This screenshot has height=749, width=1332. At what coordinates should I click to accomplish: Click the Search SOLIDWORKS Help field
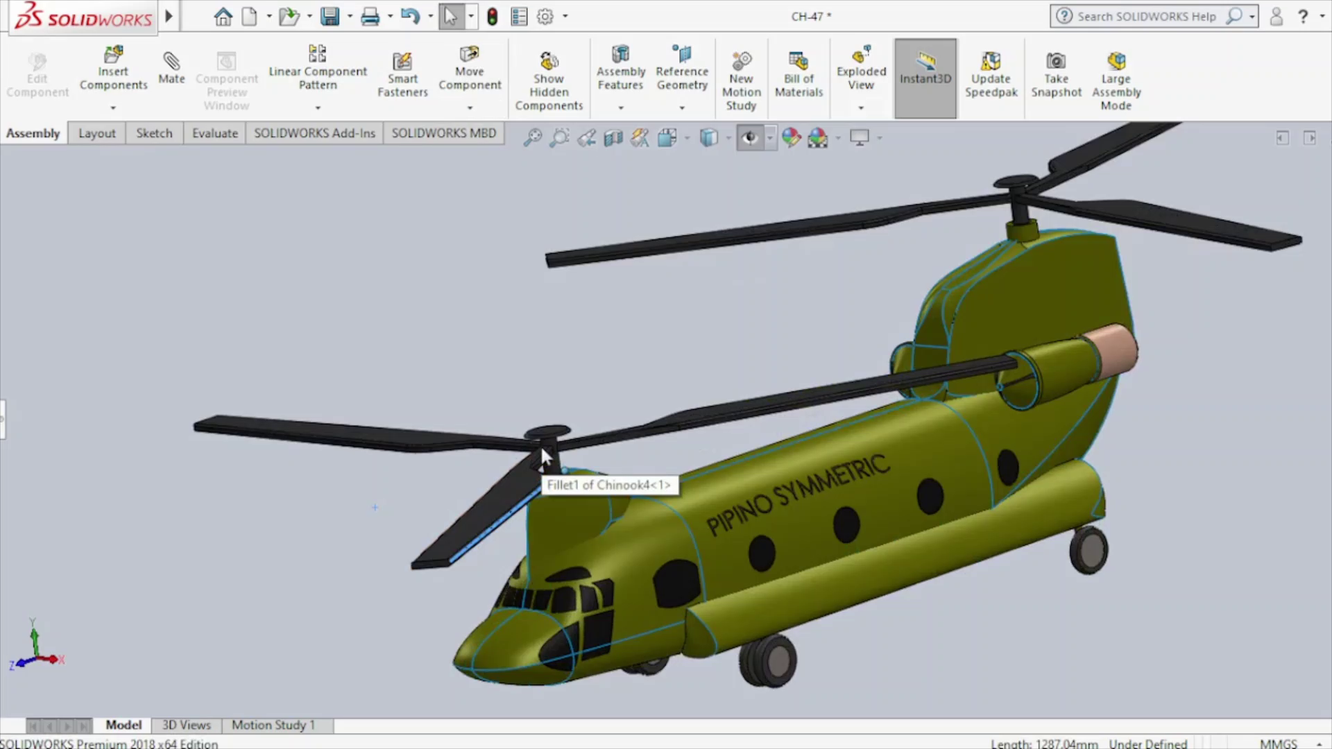[x=1146, y=17]
